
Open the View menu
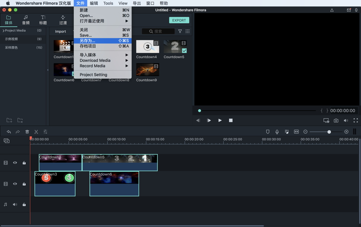click(123, 3)
